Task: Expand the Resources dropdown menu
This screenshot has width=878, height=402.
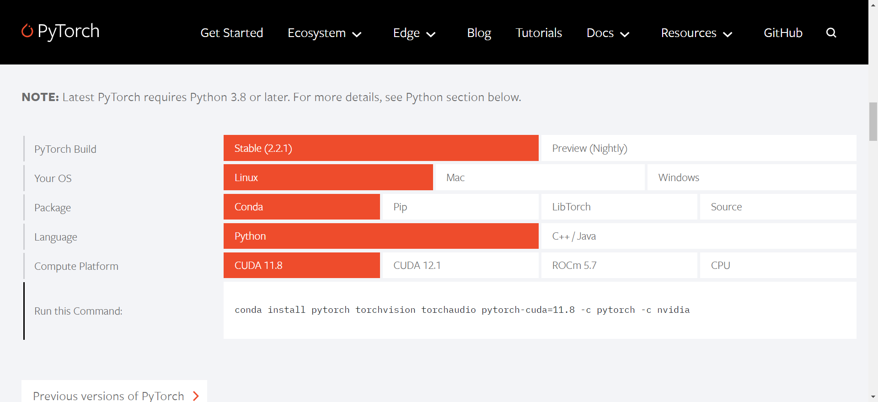Action: coord(696,33)
